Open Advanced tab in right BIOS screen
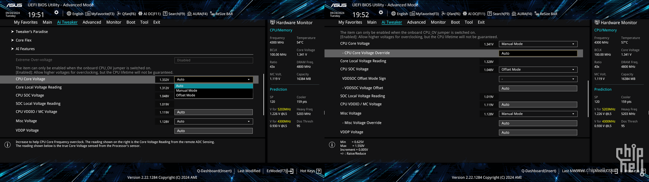The height and width of the screenshot is (182, 649). [x=416, y=22]
